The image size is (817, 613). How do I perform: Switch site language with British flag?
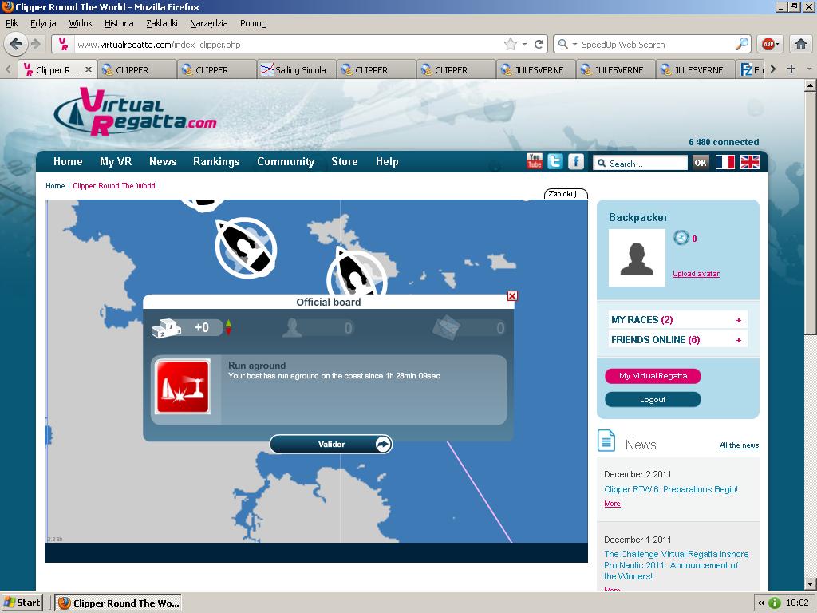[750, 162]
